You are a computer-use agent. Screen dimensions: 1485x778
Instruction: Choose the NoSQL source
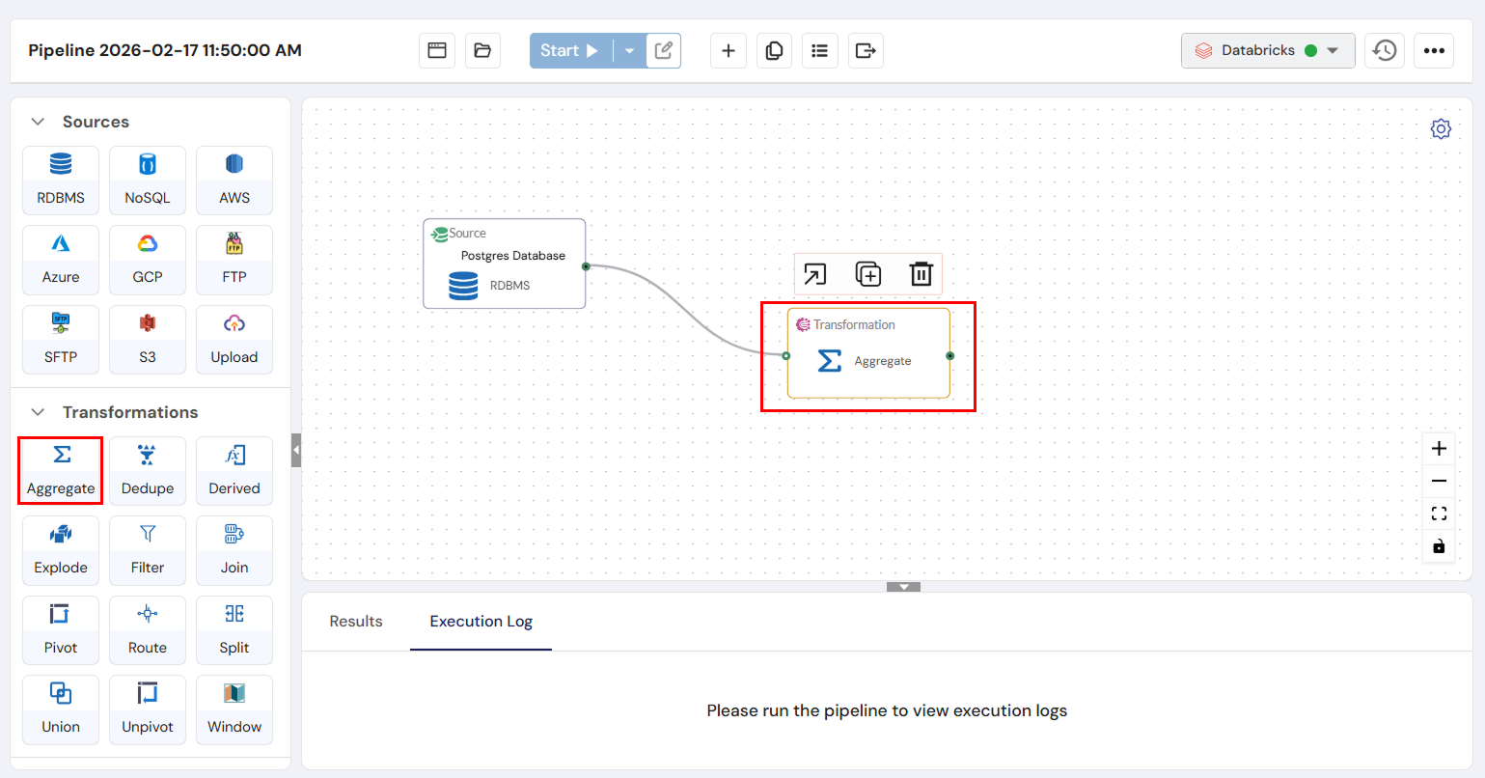(x=147, y=180)
